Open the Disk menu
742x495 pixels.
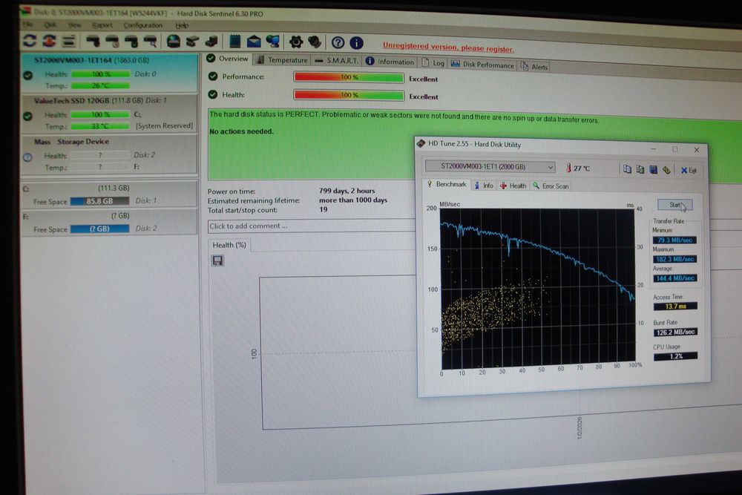50,24
